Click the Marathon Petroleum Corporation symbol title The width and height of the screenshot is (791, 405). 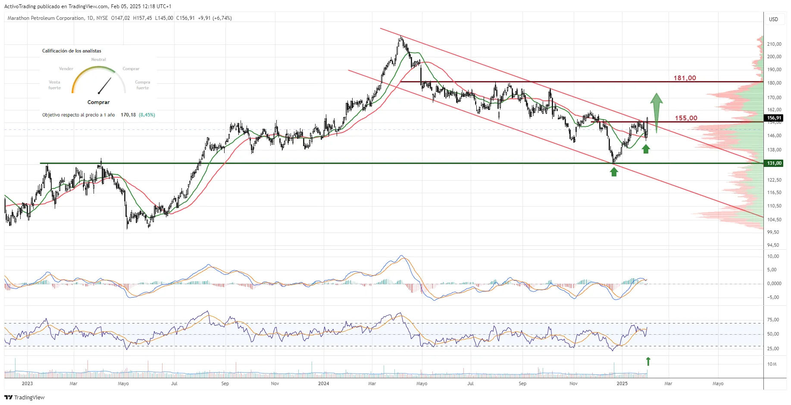pyautogui.click(x=46, y=18)
